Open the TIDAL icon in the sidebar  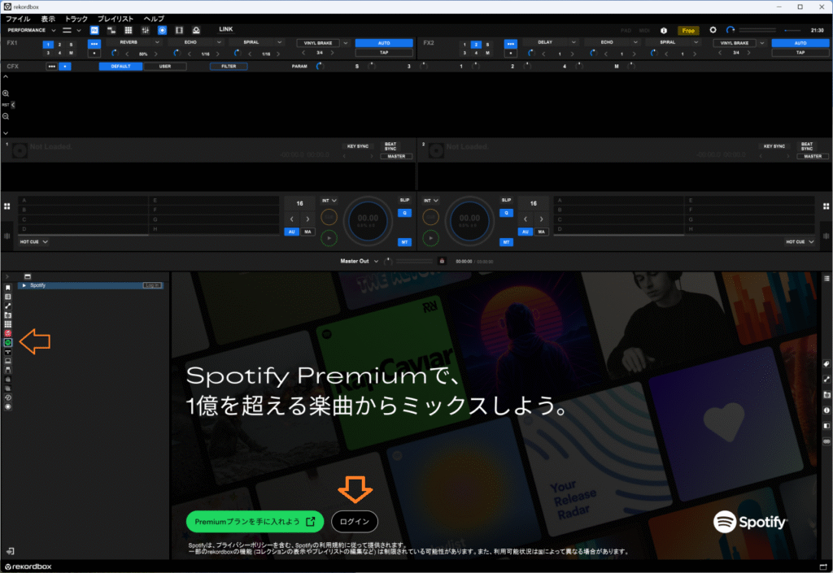[x=7, y=352]
